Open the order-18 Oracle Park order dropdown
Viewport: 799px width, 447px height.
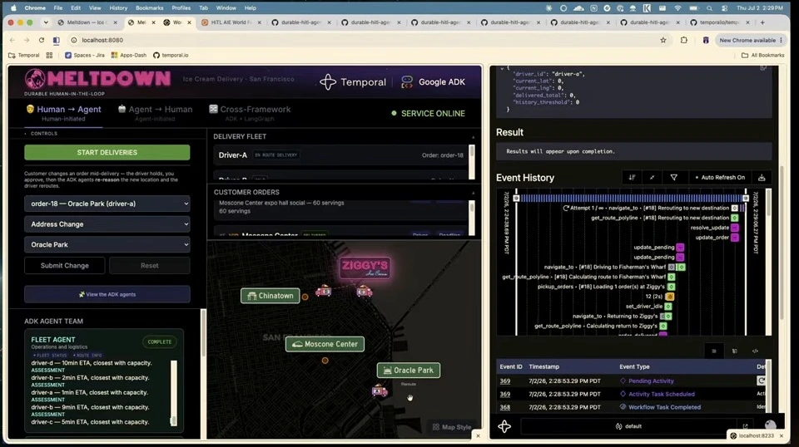tap(107, 204)
